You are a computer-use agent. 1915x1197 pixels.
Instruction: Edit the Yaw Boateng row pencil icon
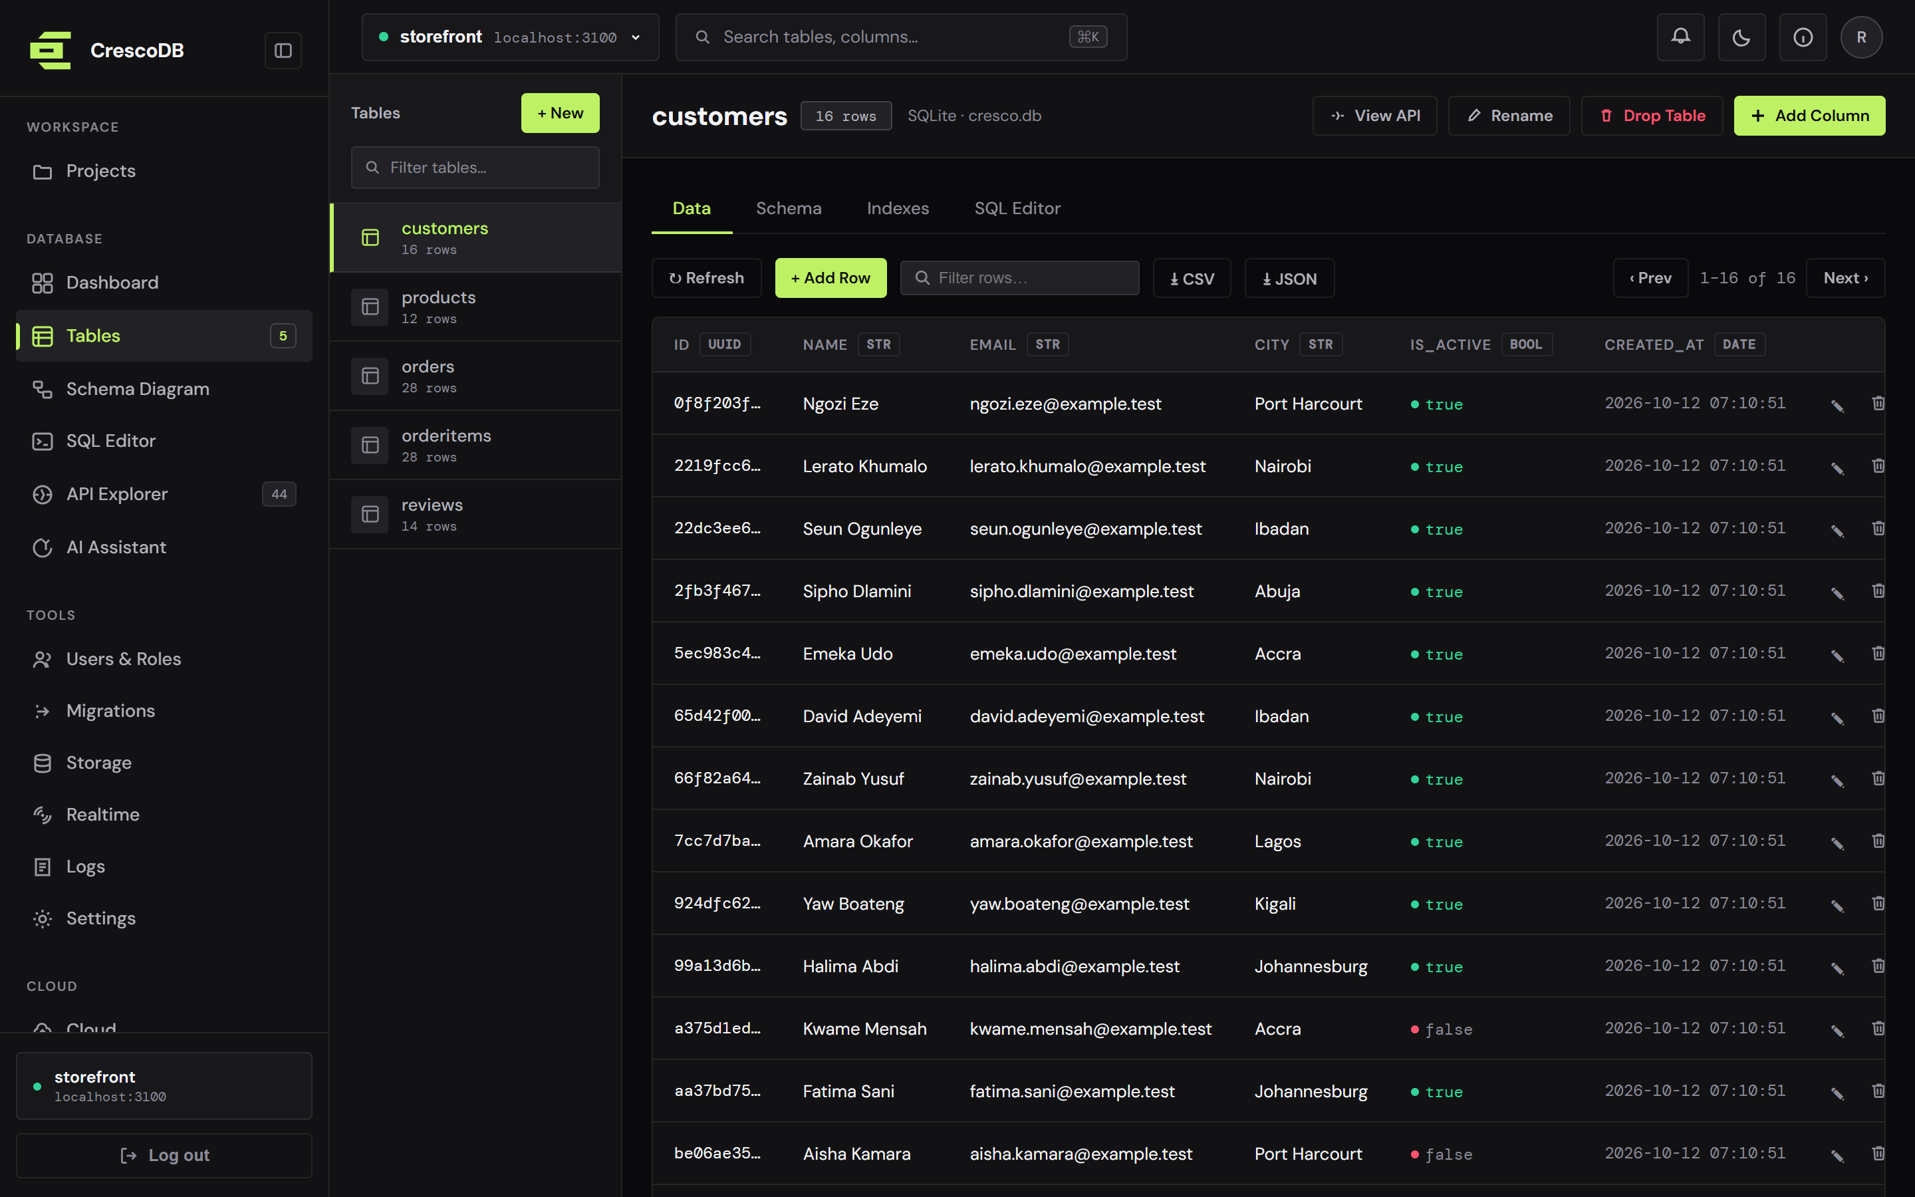click(1837, 906)
